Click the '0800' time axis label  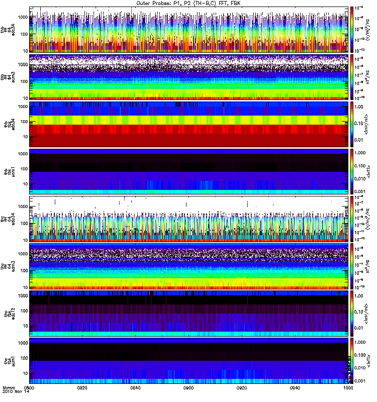coord(29,387)
